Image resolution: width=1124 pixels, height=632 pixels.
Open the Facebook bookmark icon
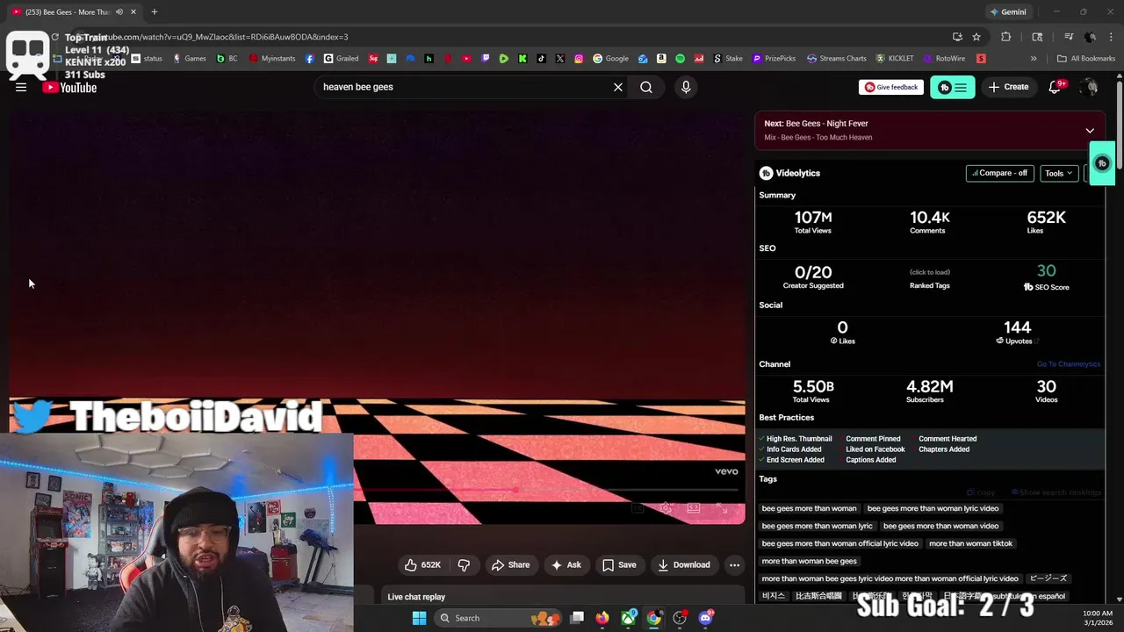pyautogui.click(x=310, y=59)
